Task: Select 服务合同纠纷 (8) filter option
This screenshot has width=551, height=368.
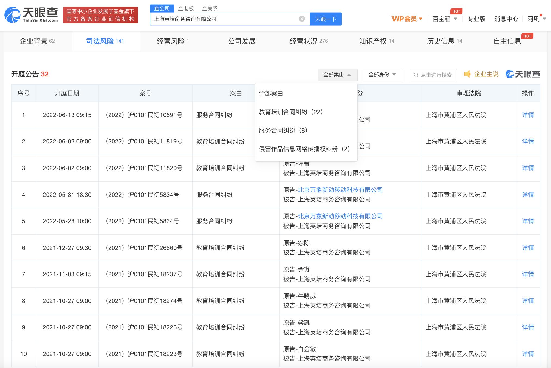Action: click(x=283, y=130)
